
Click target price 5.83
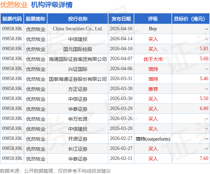204,49
